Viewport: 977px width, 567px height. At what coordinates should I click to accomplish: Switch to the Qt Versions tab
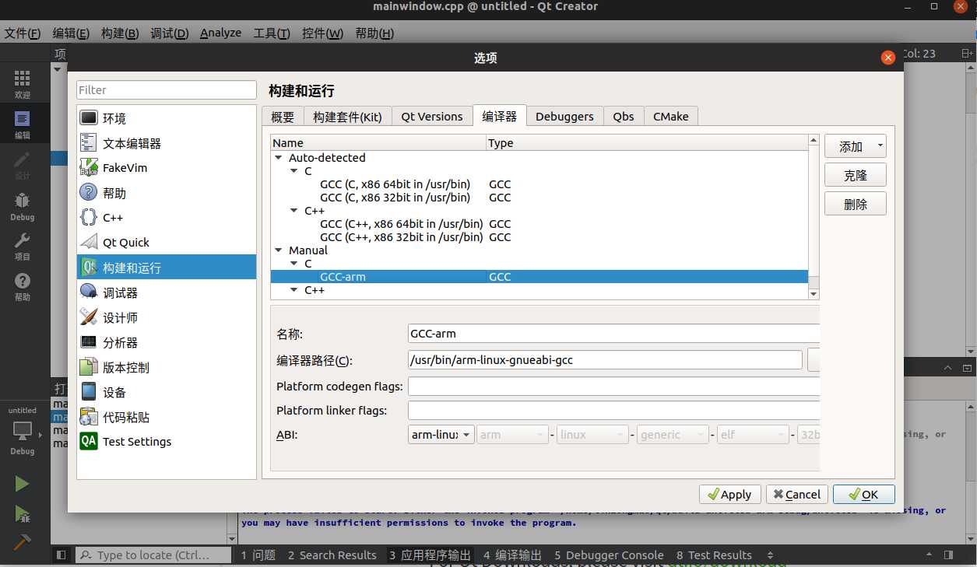[432, 117]
